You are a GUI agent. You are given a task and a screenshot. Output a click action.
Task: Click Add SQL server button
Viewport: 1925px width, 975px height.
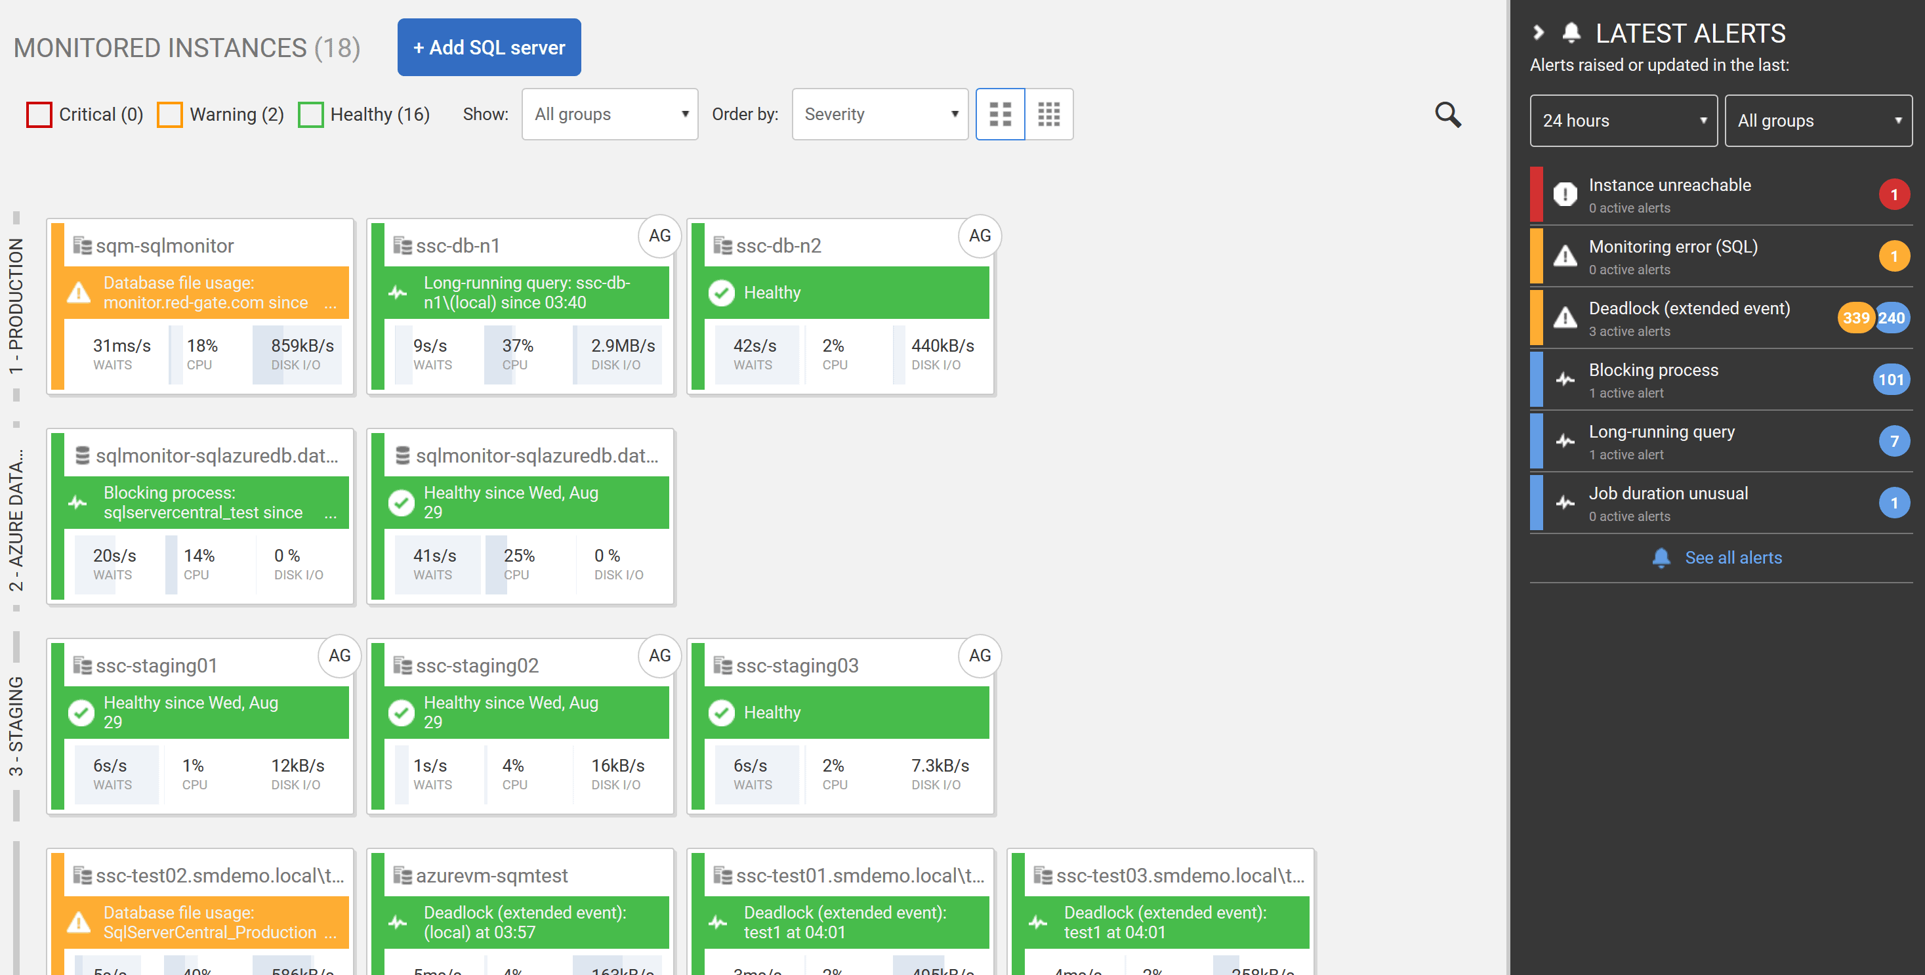[x=489, y=47]
